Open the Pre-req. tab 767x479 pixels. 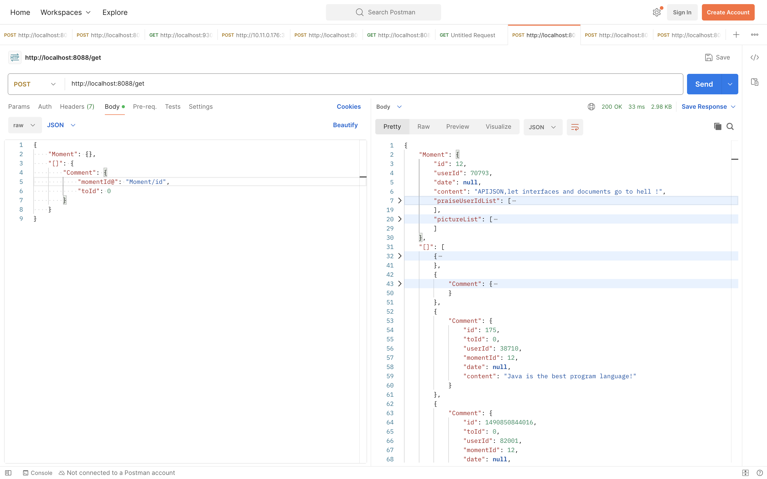[x=145, y=107]
